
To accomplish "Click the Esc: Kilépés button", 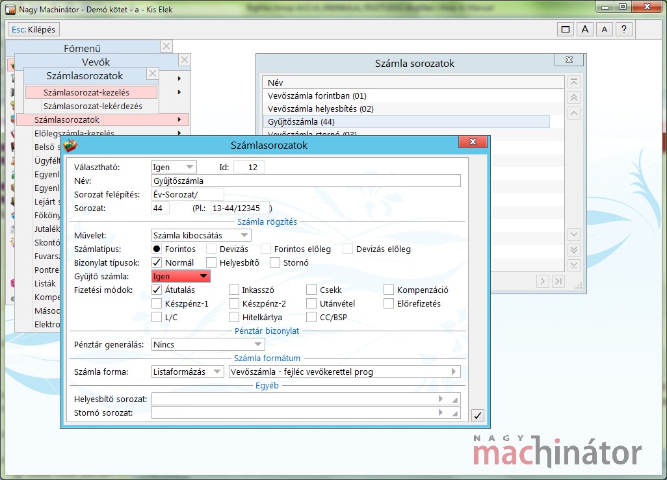I will (x=34, y=29).
